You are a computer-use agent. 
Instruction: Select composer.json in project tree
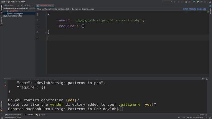click(16, 13)
